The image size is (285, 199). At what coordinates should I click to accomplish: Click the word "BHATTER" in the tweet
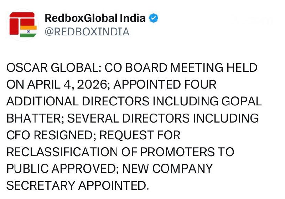[x=32, y=118]
